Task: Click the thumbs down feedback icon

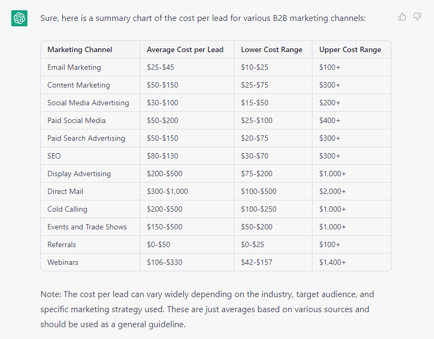Action: pyautogui.click(x=417, y=17)
